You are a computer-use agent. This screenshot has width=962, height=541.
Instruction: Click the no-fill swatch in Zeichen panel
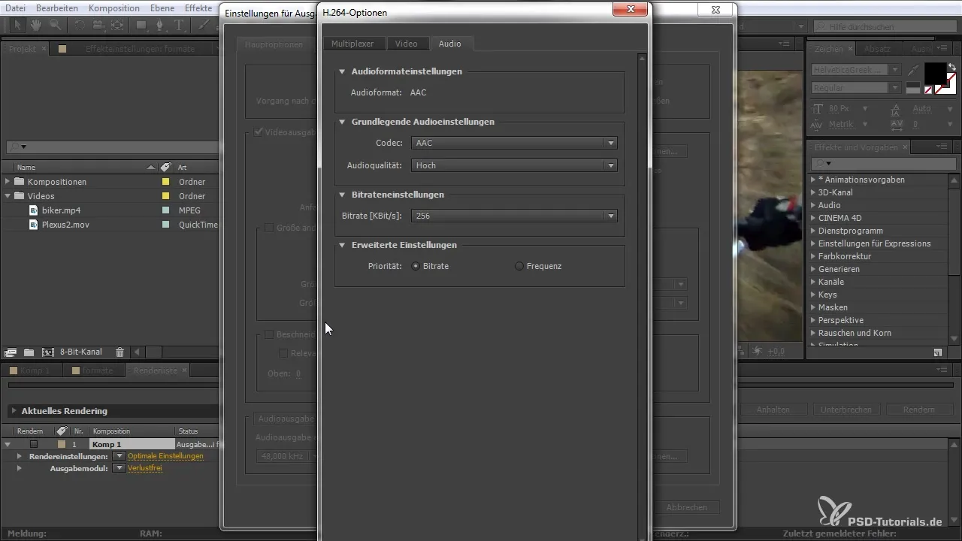point(927,90)
